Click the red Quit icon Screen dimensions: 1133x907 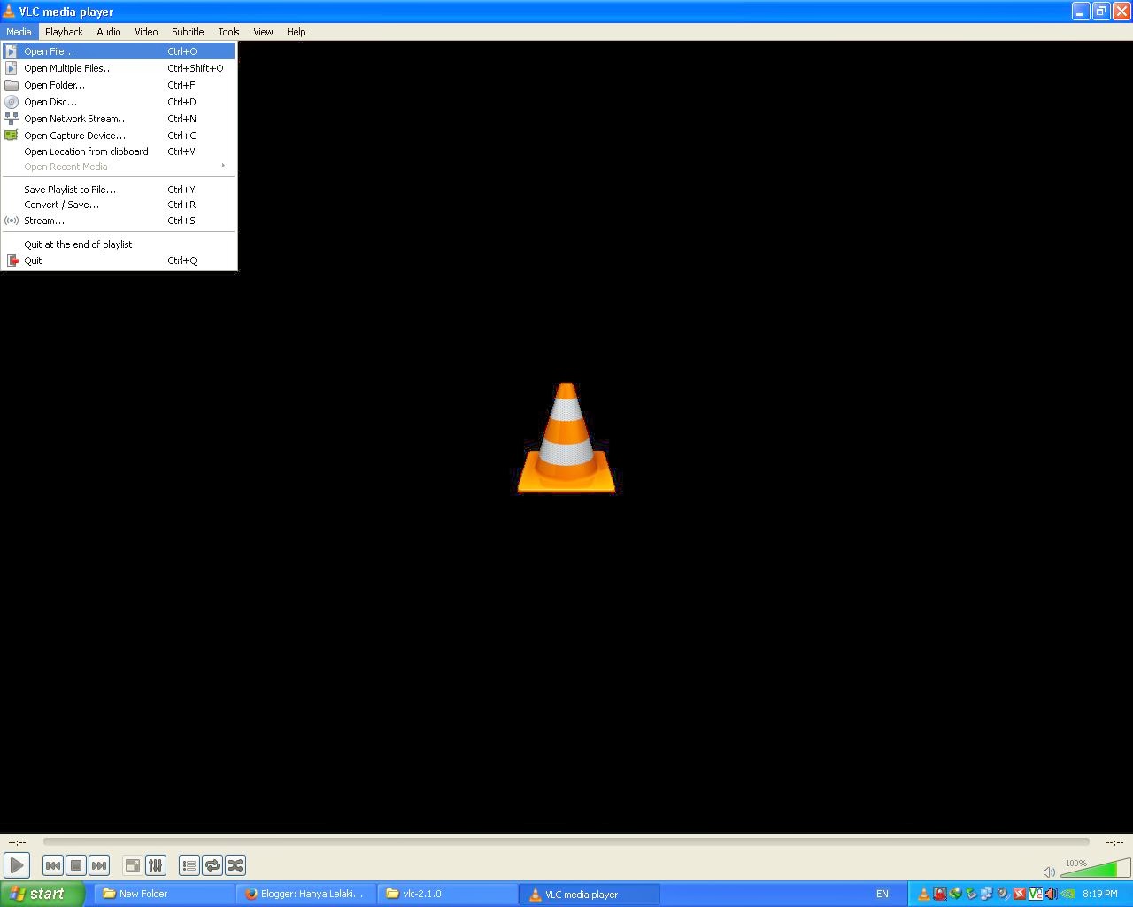pos(12,260)
